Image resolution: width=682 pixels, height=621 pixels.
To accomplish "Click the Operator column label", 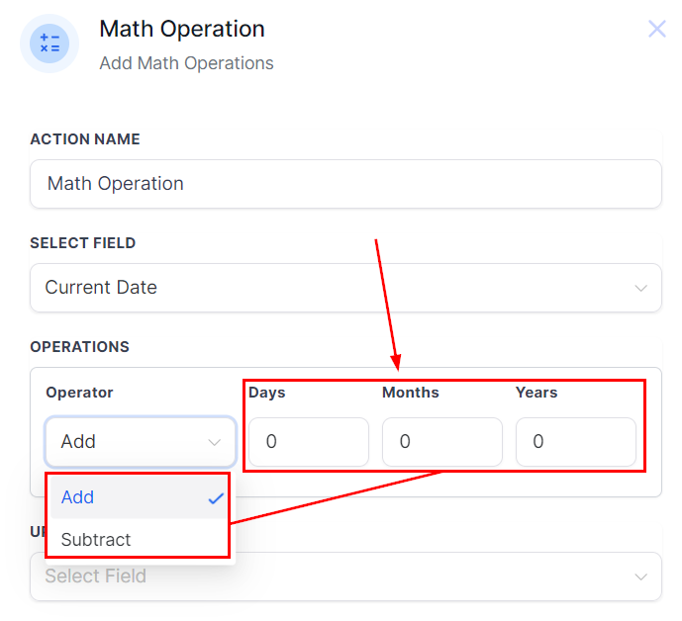I will click(x=79, y=393).
